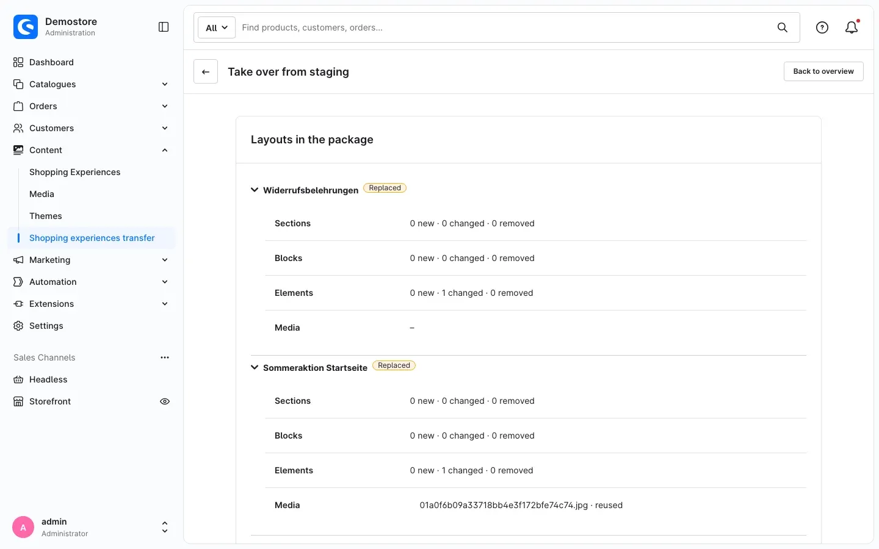This screenshot has width=879, height=549.
Task: Open the All search filter dropdown
Action: [x=217, y=27]
